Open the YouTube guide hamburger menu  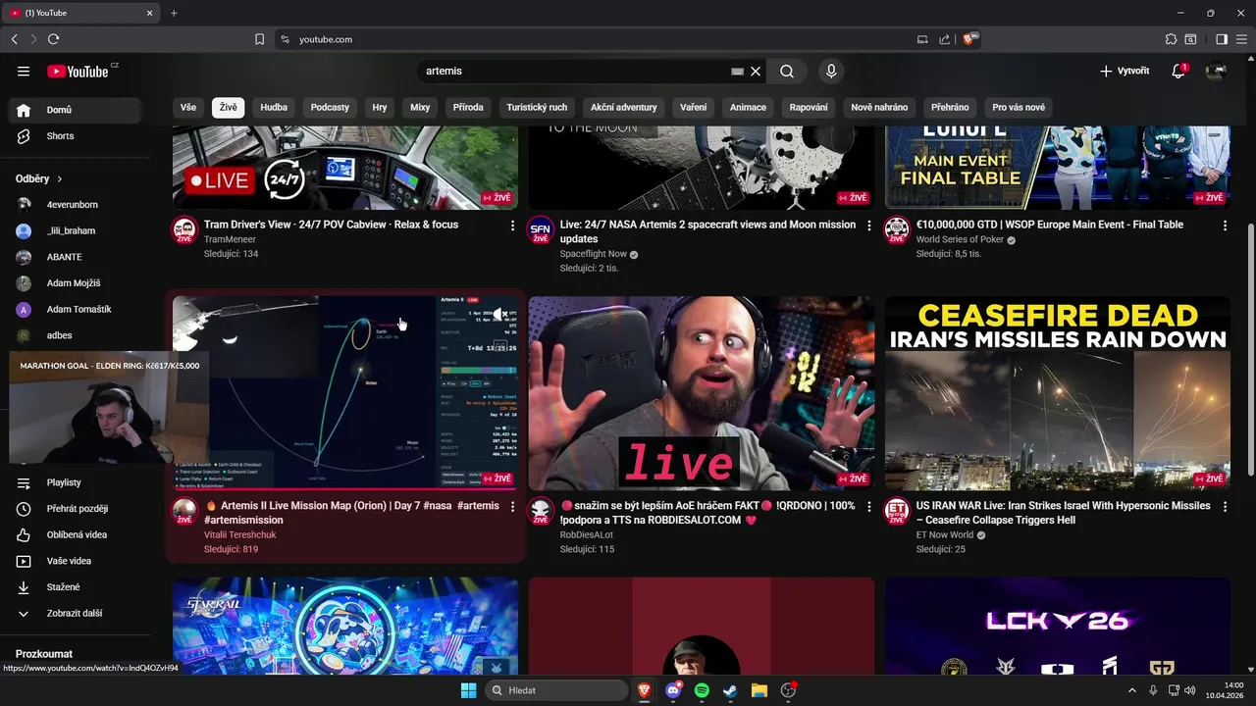(24, 71)
